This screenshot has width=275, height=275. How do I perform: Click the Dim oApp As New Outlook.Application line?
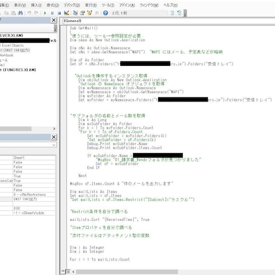click(107, 40)
